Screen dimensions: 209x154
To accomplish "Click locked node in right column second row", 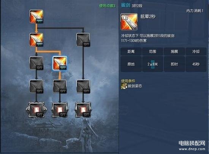I will pos(83,40).
